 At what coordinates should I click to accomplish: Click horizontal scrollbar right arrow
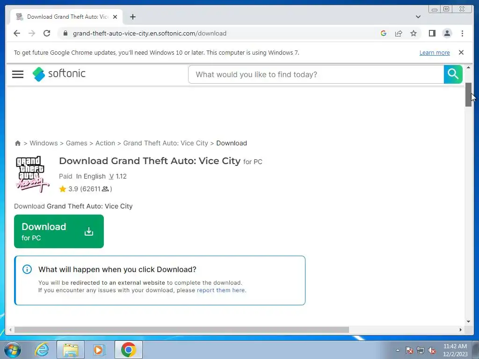[461, 330]
